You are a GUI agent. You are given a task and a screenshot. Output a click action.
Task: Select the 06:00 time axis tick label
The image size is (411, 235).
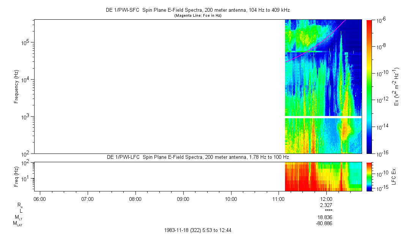pyautogui.click(x=39, y=199)
